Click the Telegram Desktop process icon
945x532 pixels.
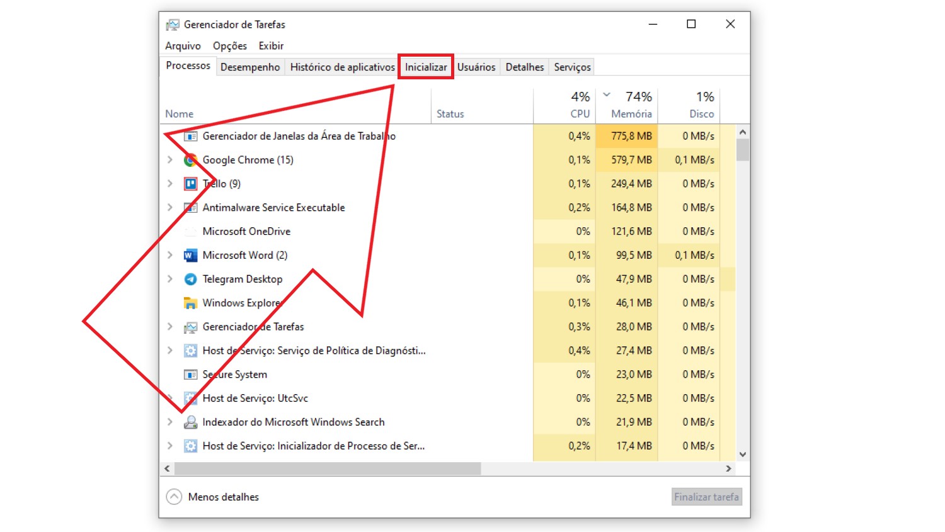tap(190, 279)
